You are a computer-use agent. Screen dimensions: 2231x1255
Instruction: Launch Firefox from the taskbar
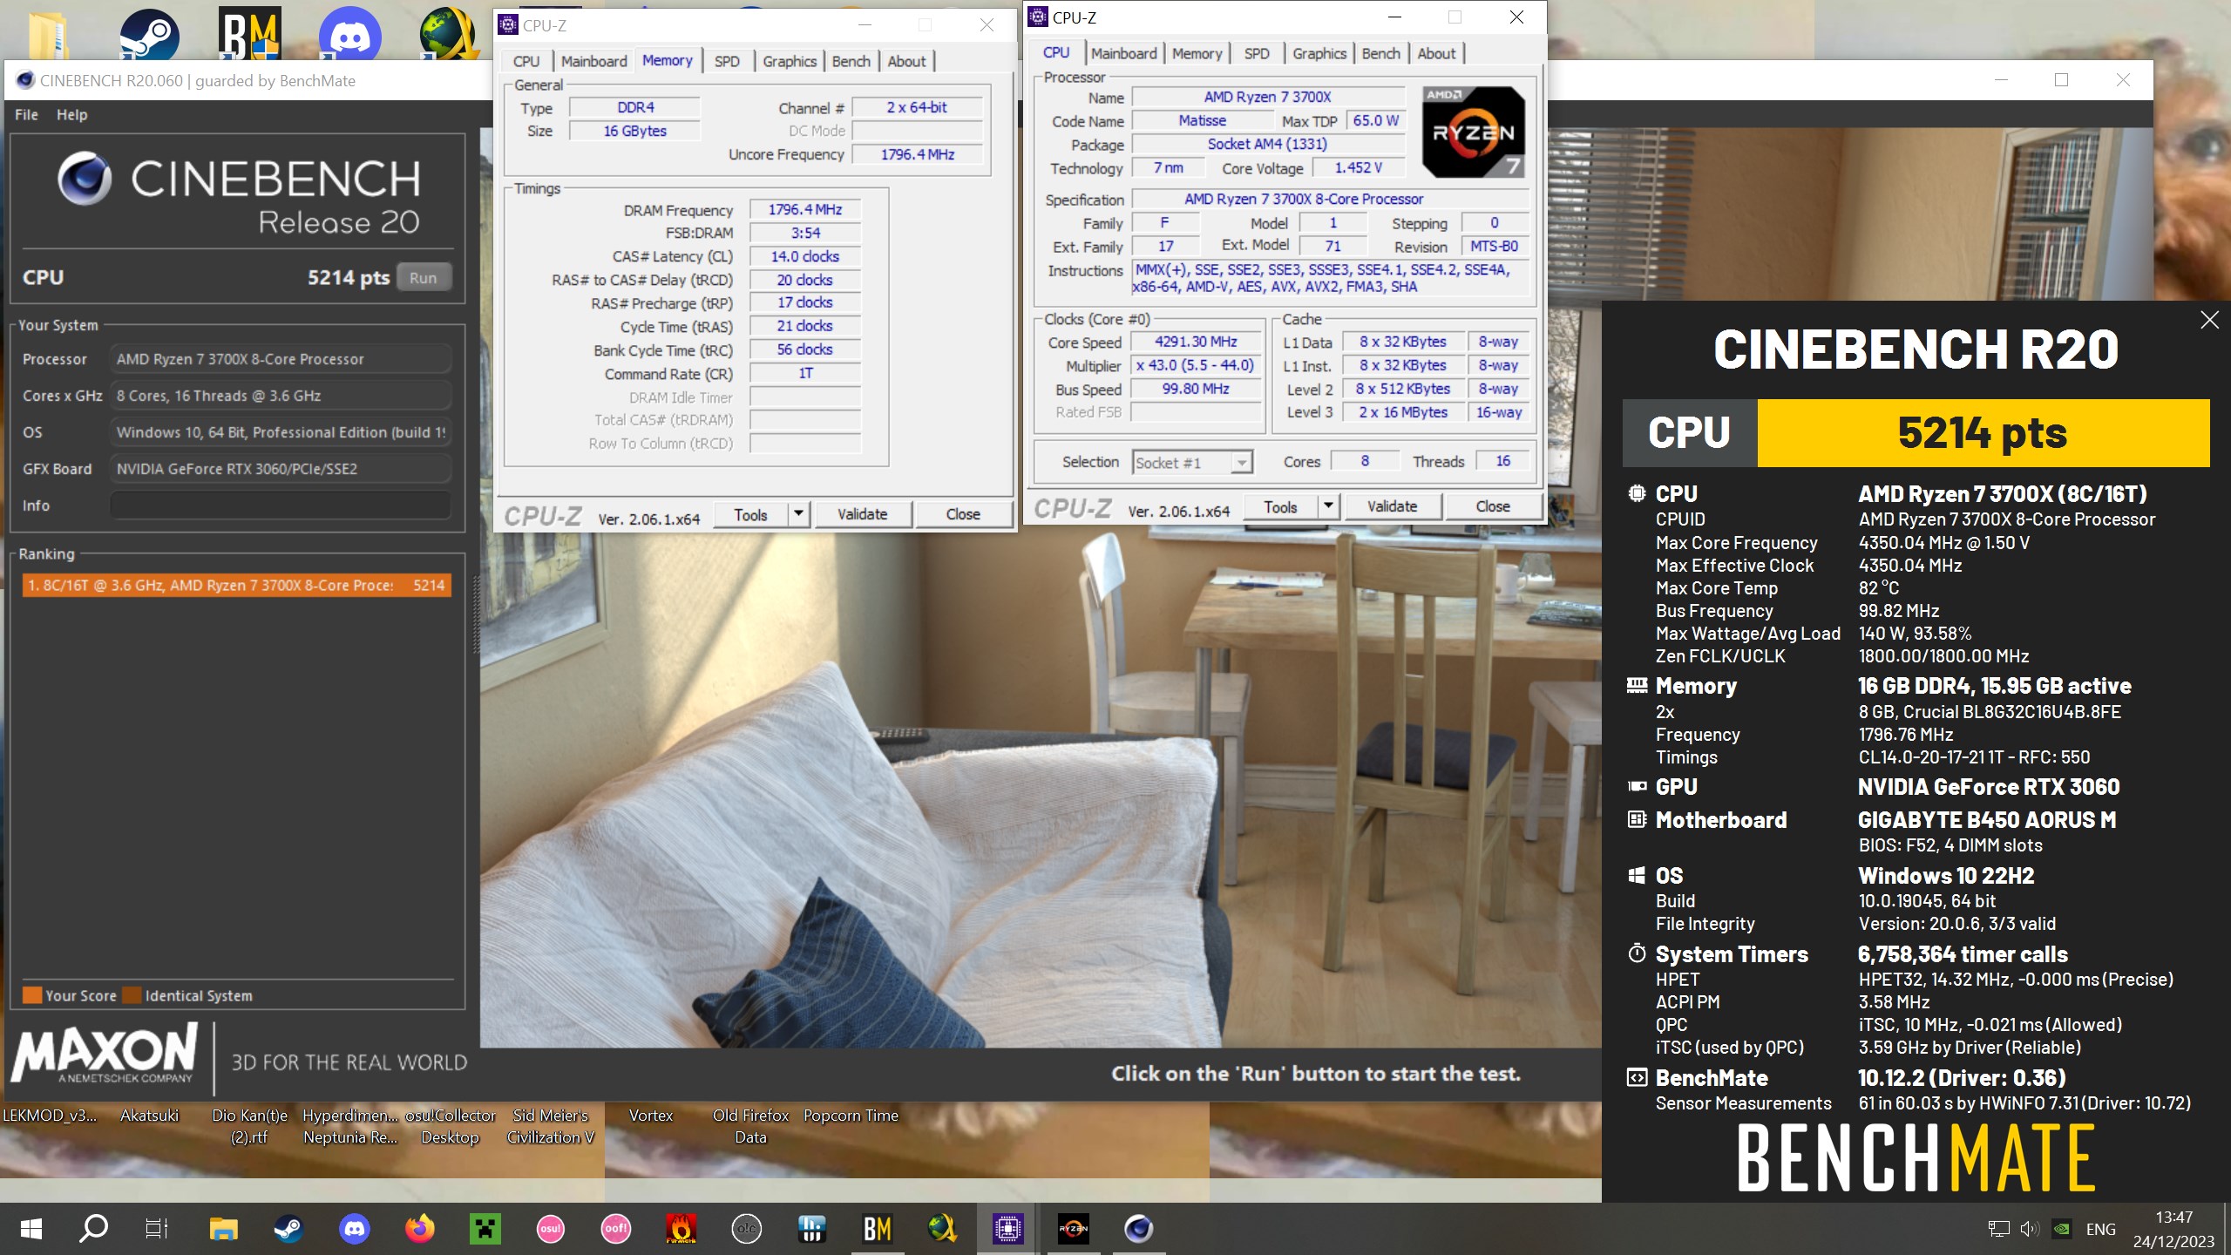coord(419,1229)
